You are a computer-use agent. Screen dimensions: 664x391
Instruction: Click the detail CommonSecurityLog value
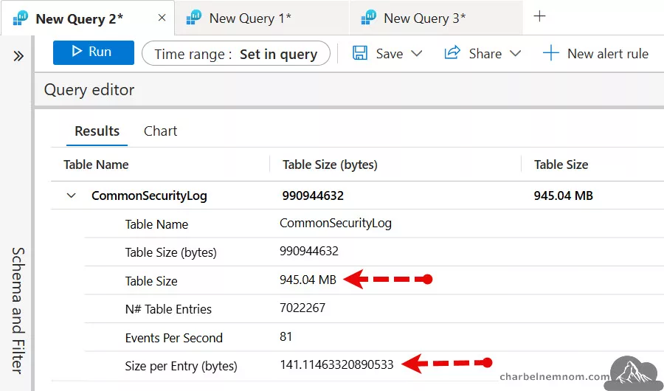coord(336,224)
